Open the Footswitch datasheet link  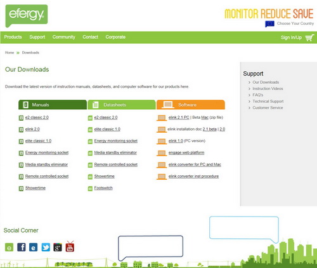(103, 188)
